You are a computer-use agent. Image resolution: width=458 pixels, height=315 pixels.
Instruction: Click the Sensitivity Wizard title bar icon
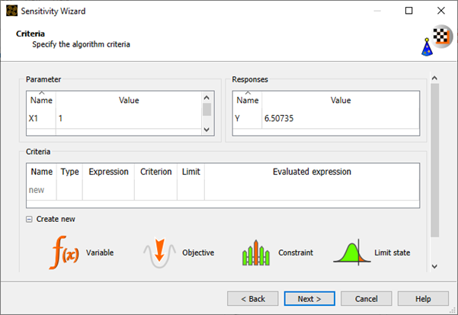(x=11, y=11)
